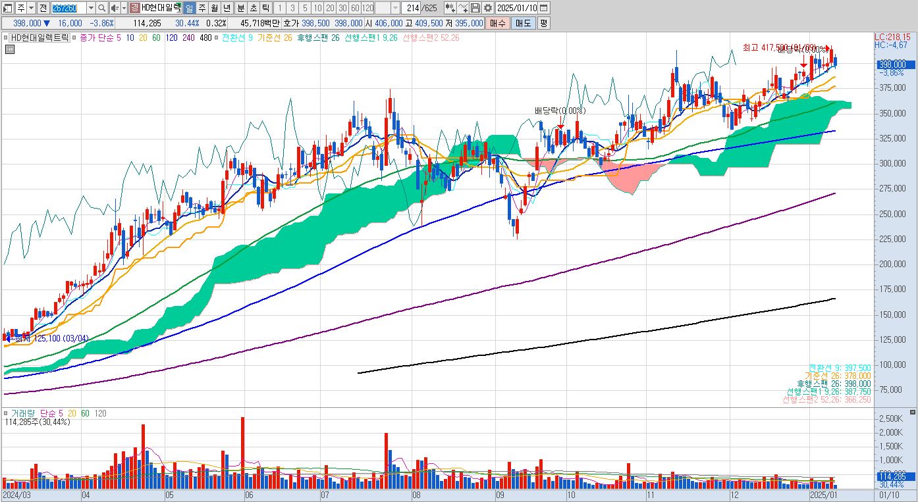Click the 매수 buy button

click(498, 23)
